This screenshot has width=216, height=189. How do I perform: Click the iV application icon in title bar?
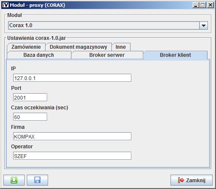[x=6, y=5]
